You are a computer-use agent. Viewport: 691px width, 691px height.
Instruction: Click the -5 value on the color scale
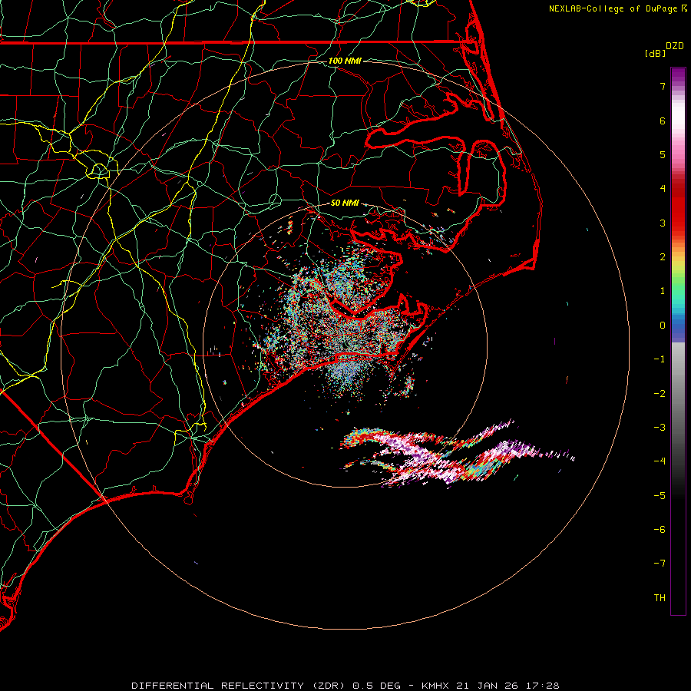pos(660,496)
